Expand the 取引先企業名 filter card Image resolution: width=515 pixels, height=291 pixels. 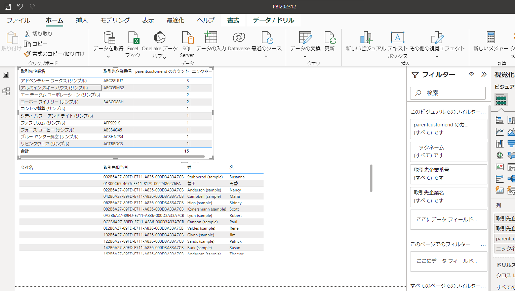pos(449,197)
